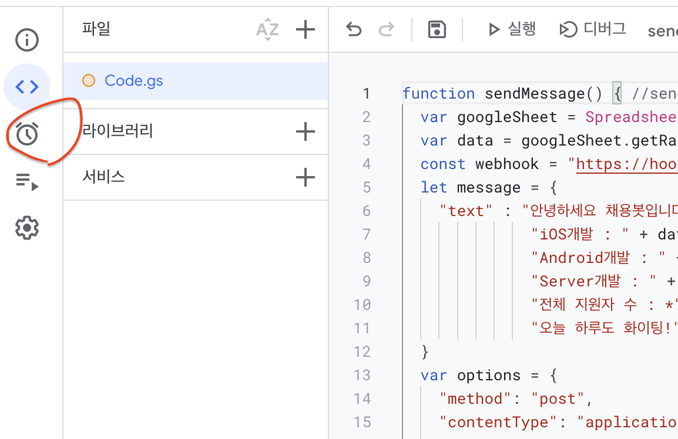The image size is (678, 439).
Task: Open the function selector dropdown
Action: pos(663,31)
